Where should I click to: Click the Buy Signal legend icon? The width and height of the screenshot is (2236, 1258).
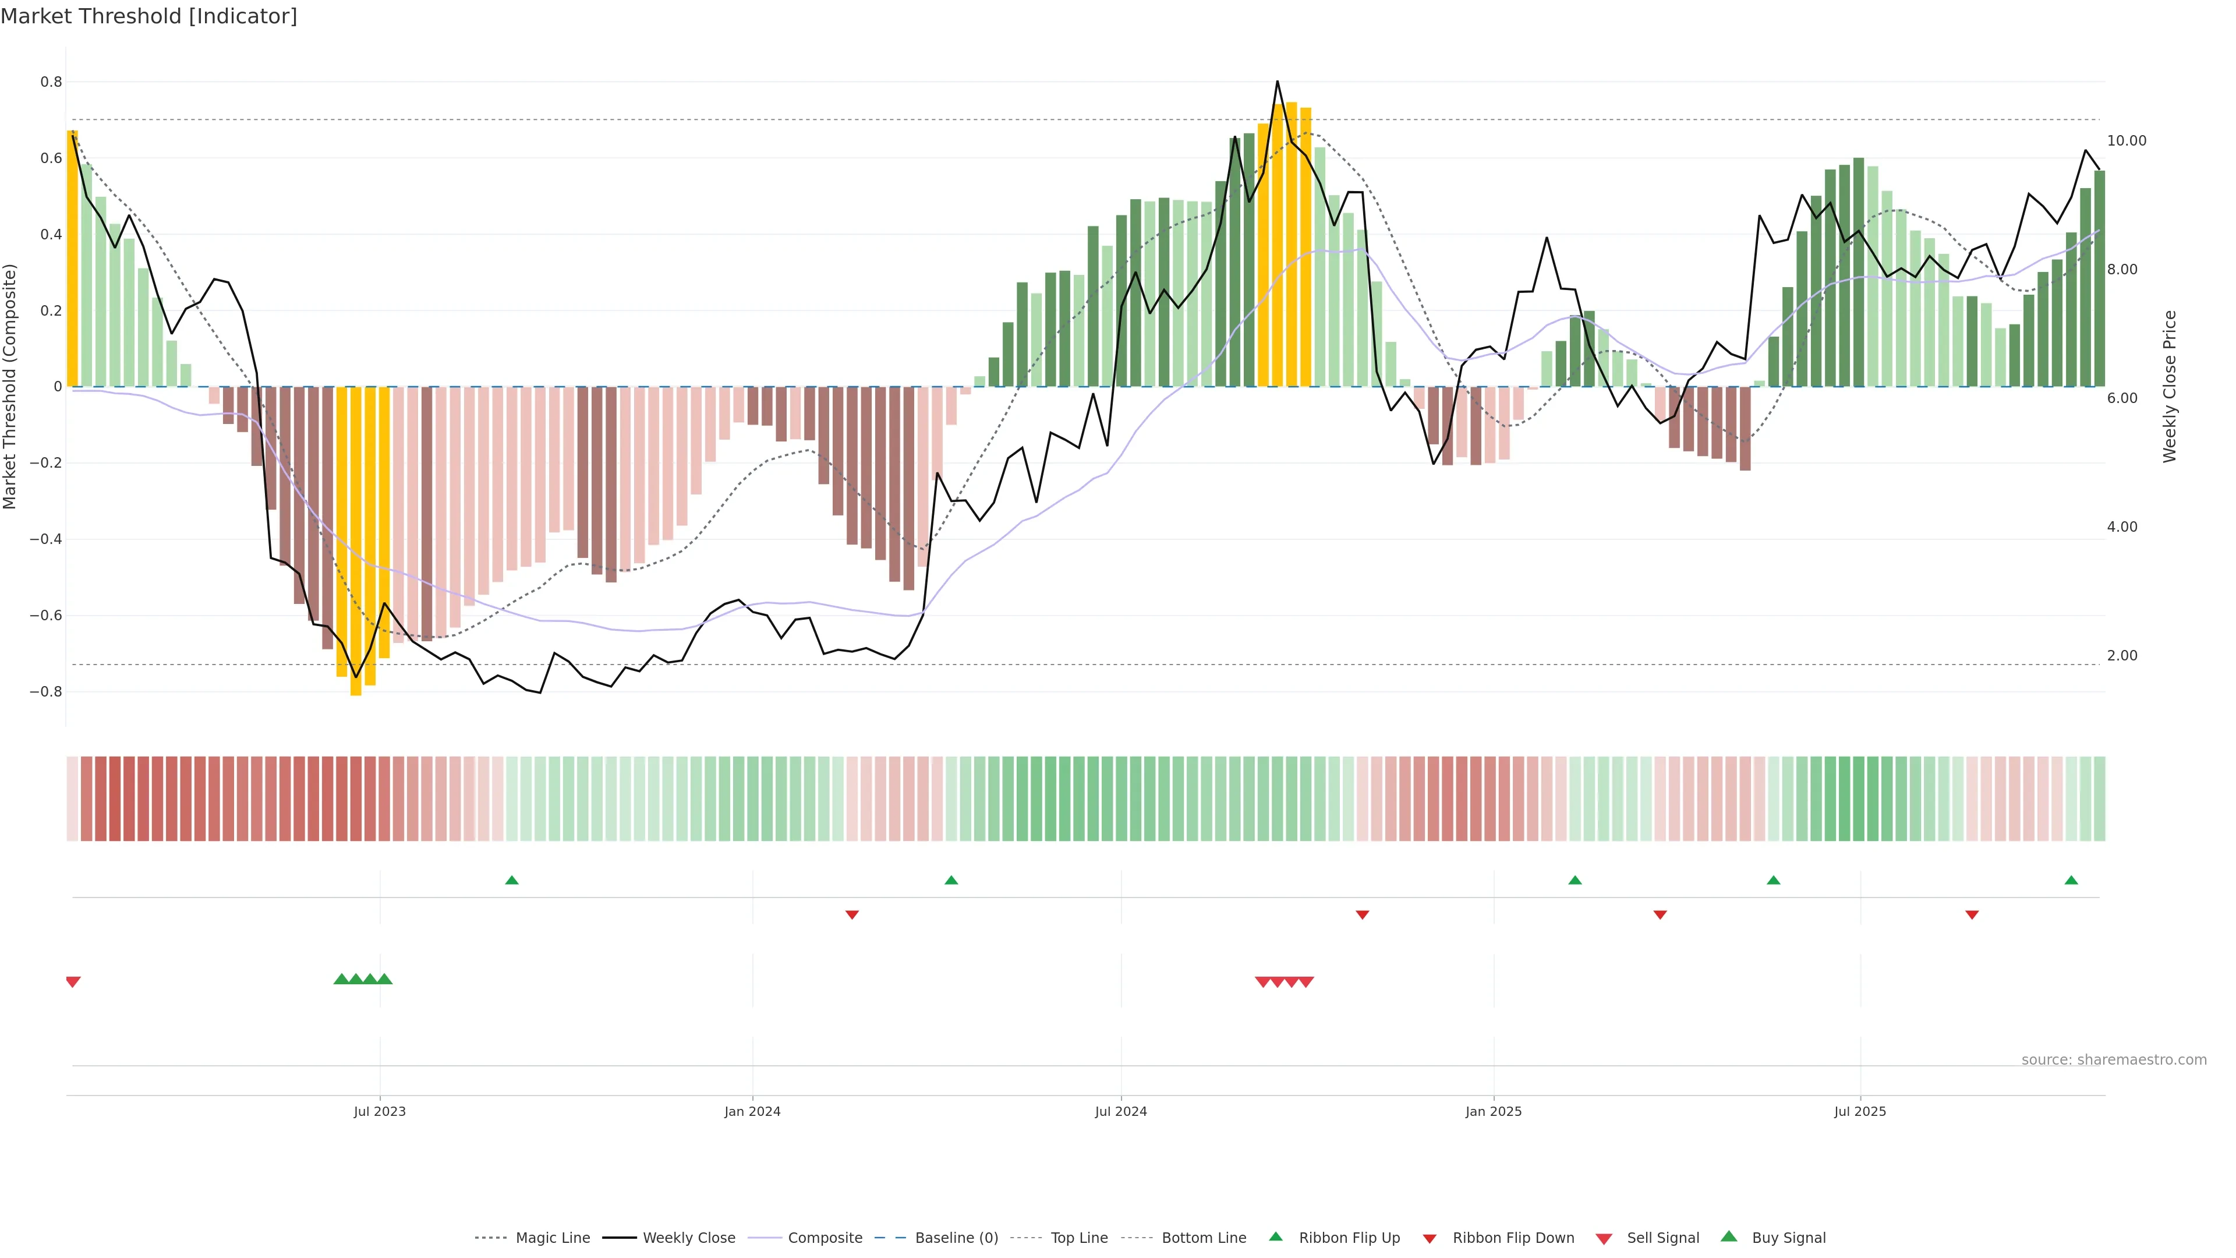tap(1729, 1236)
